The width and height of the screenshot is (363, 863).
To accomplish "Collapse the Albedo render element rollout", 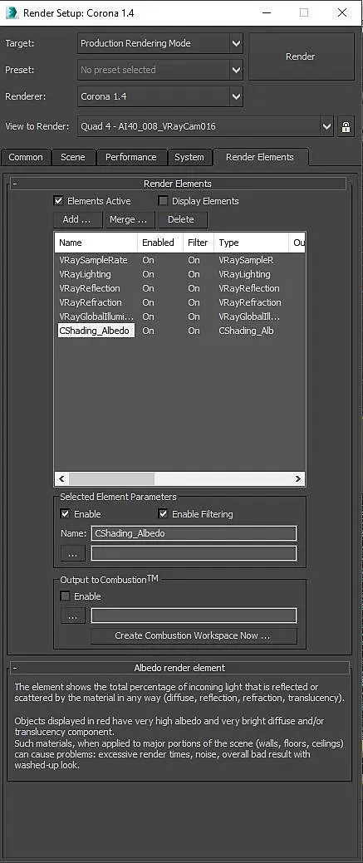I will pyautogui.click(x=16, y=668).
